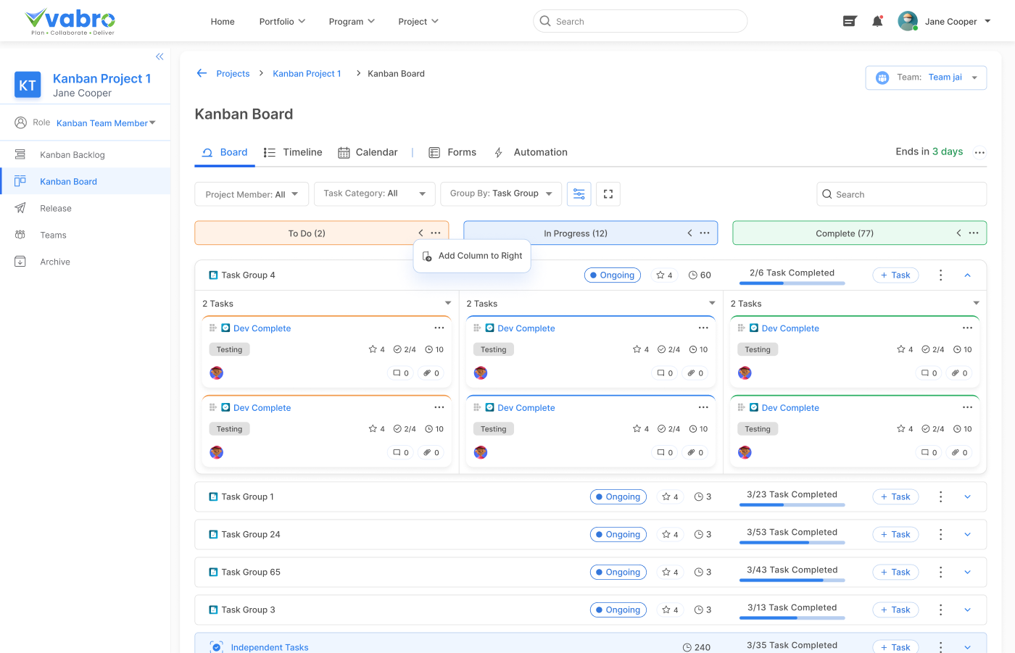Click the top global Search field
The width and height of the screenshot is (1015, 653).
(x=640, y=21)
